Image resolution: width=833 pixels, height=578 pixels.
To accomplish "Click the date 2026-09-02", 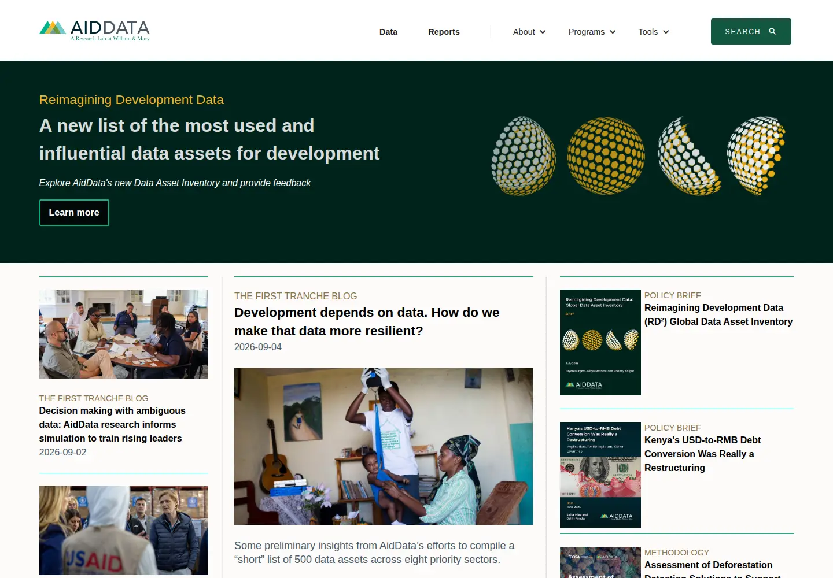I will point(62,452).
